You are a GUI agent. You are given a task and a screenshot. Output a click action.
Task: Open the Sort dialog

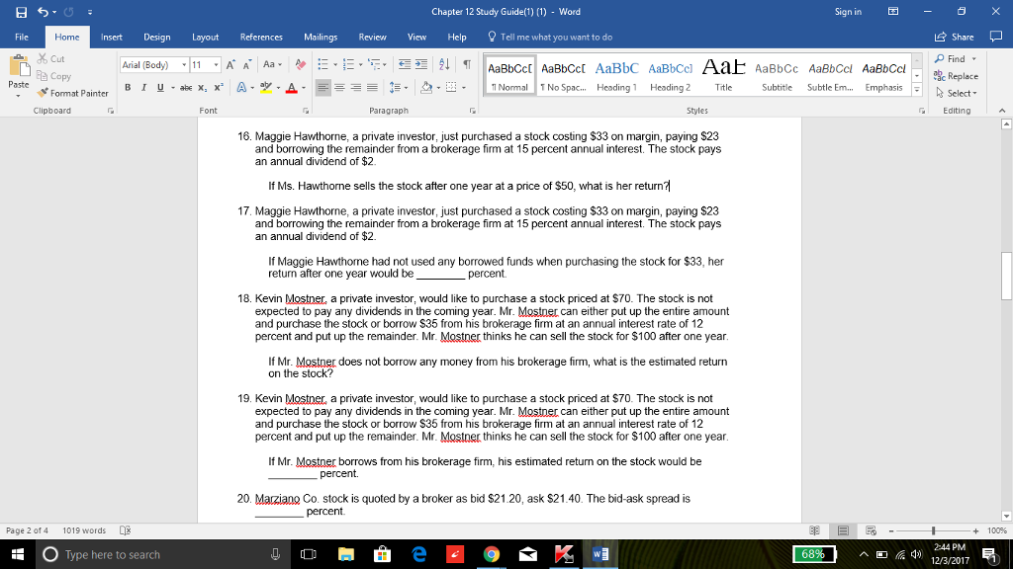[x=445, y=64]
